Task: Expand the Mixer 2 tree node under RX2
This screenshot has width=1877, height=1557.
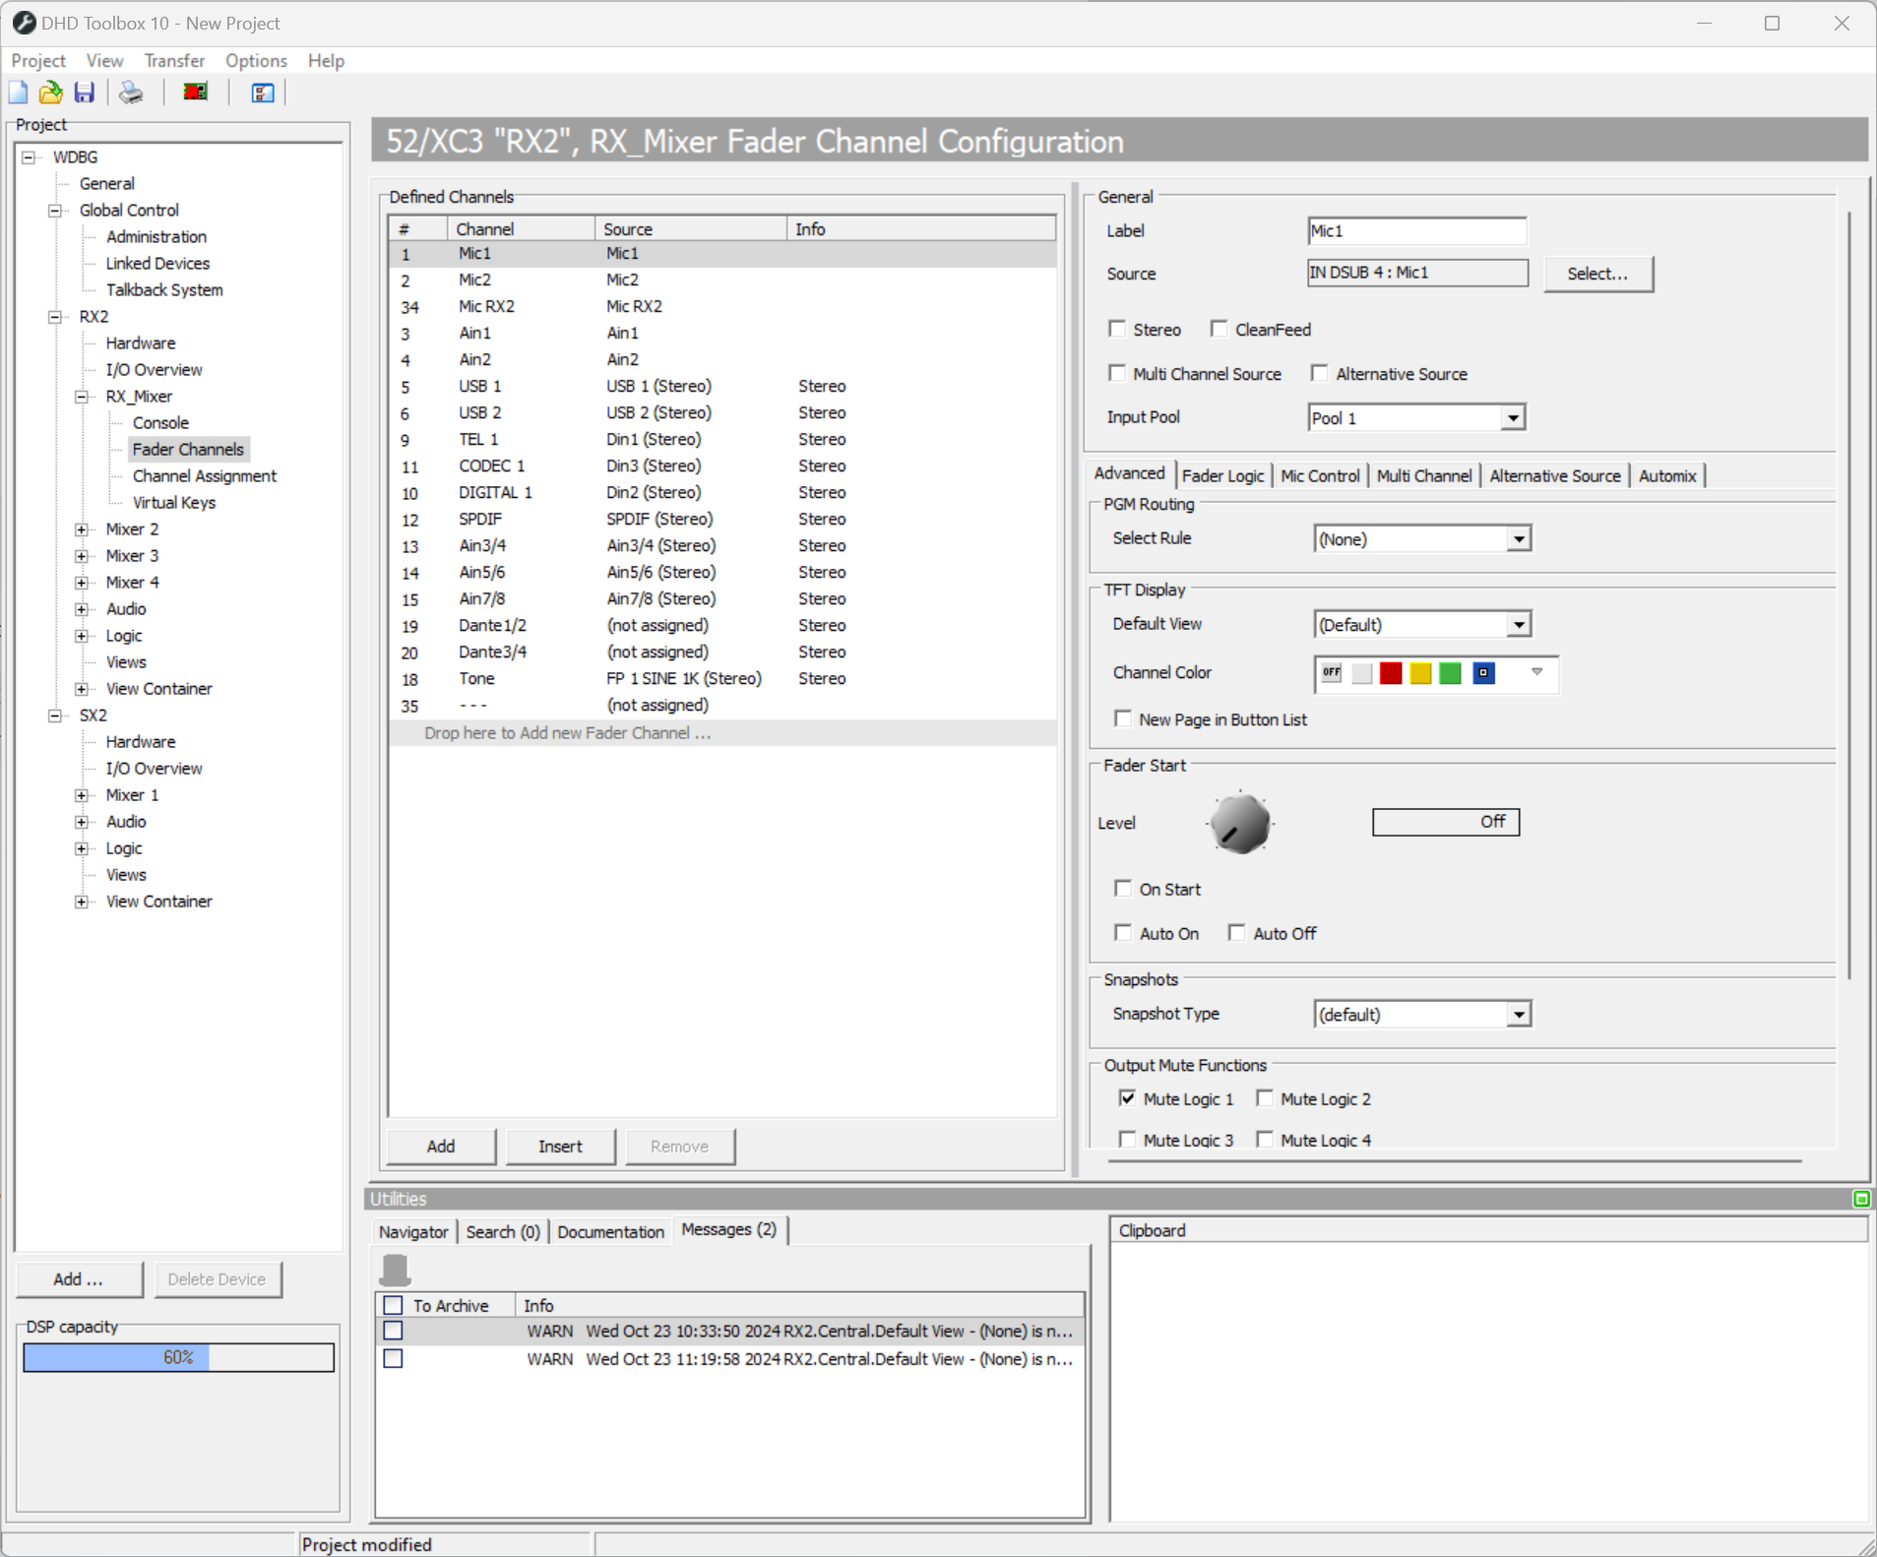Action: pos(82,529)
